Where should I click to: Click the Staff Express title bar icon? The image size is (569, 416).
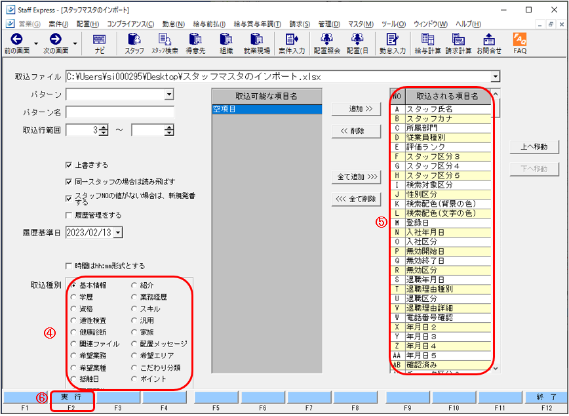[11, 10]
